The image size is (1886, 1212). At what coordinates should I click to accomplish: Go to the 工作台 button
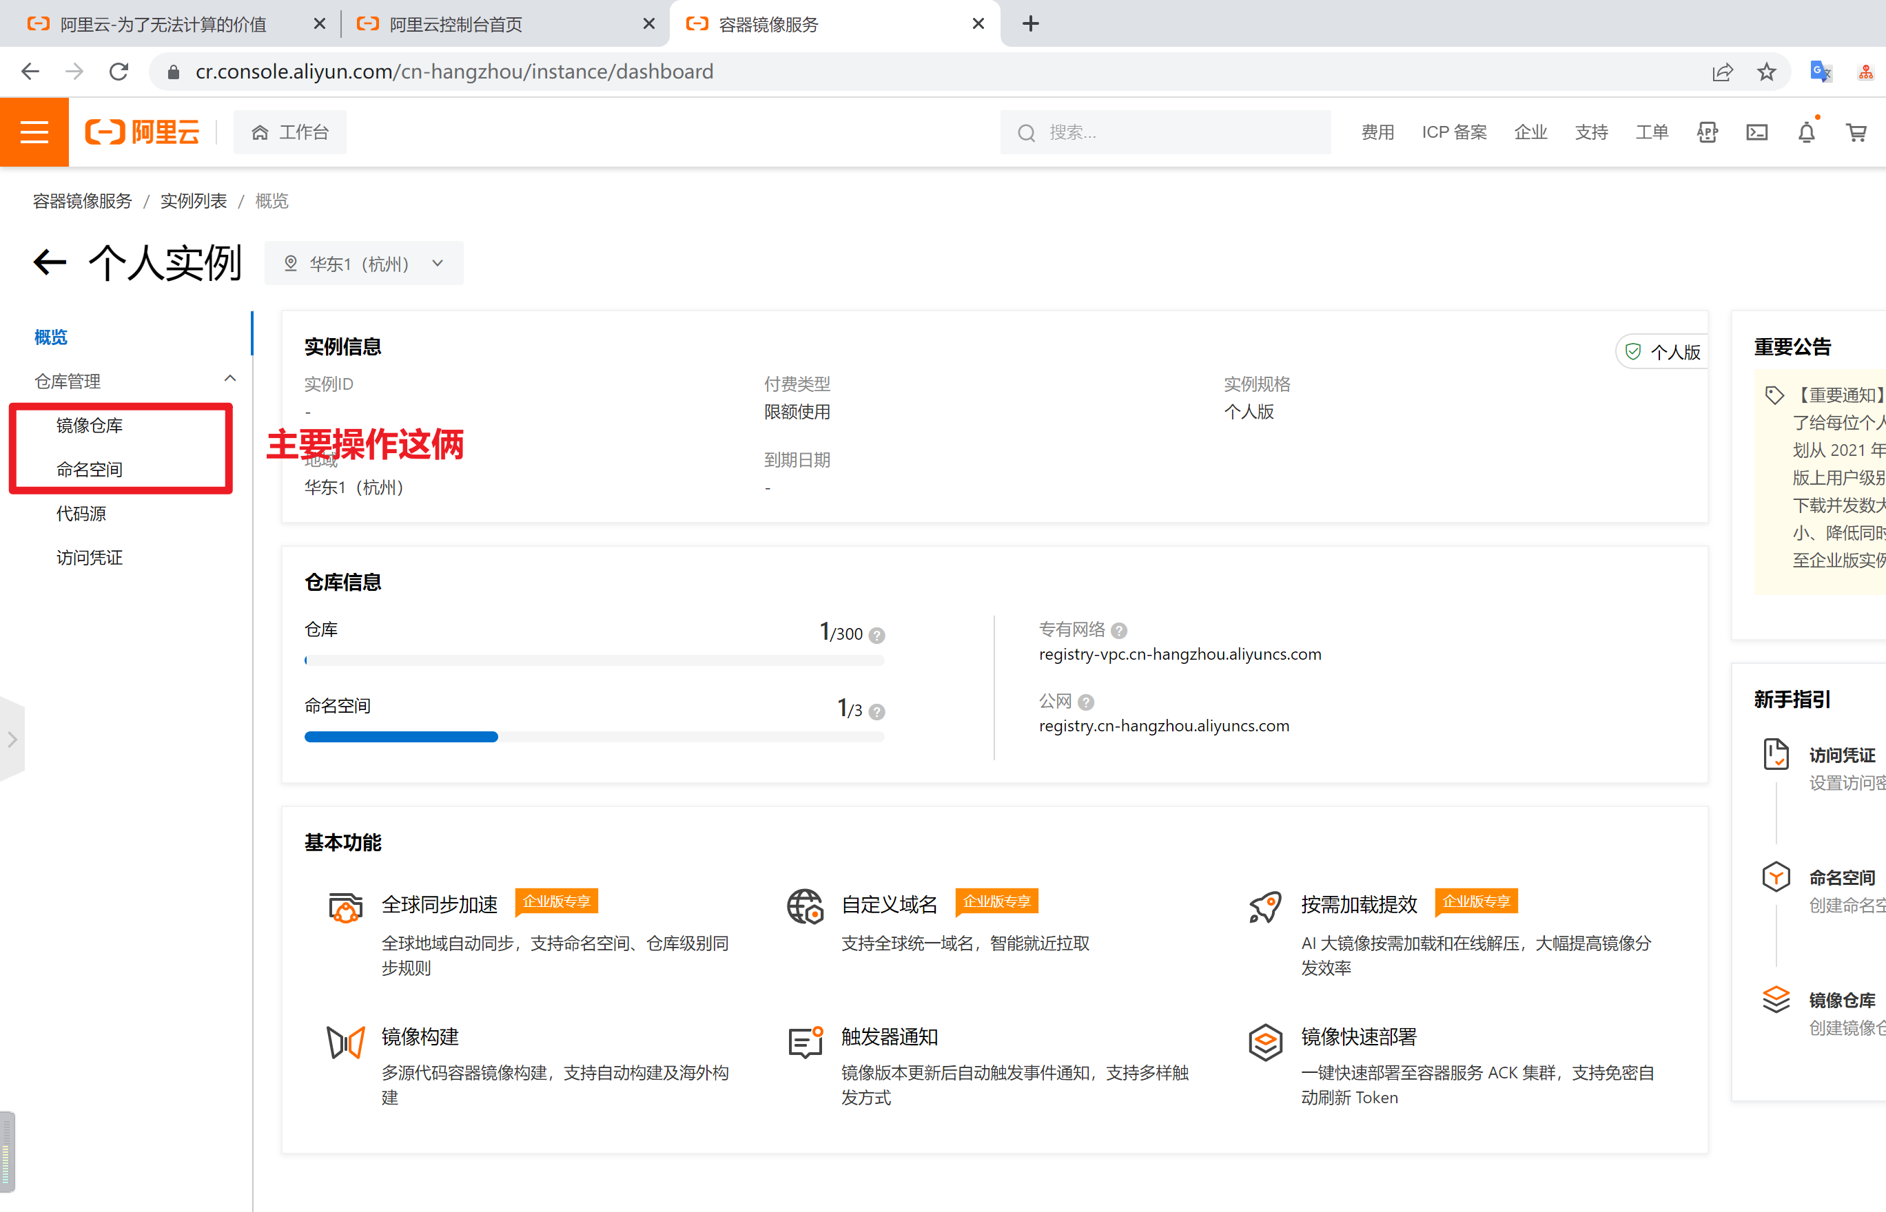tap(290, 132)
